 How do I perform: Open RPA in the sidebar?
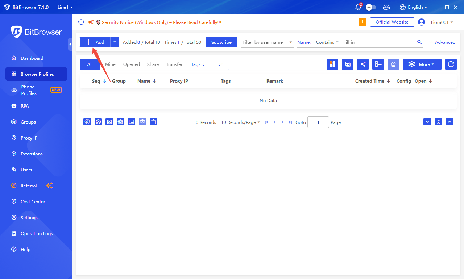pos(36,106)
